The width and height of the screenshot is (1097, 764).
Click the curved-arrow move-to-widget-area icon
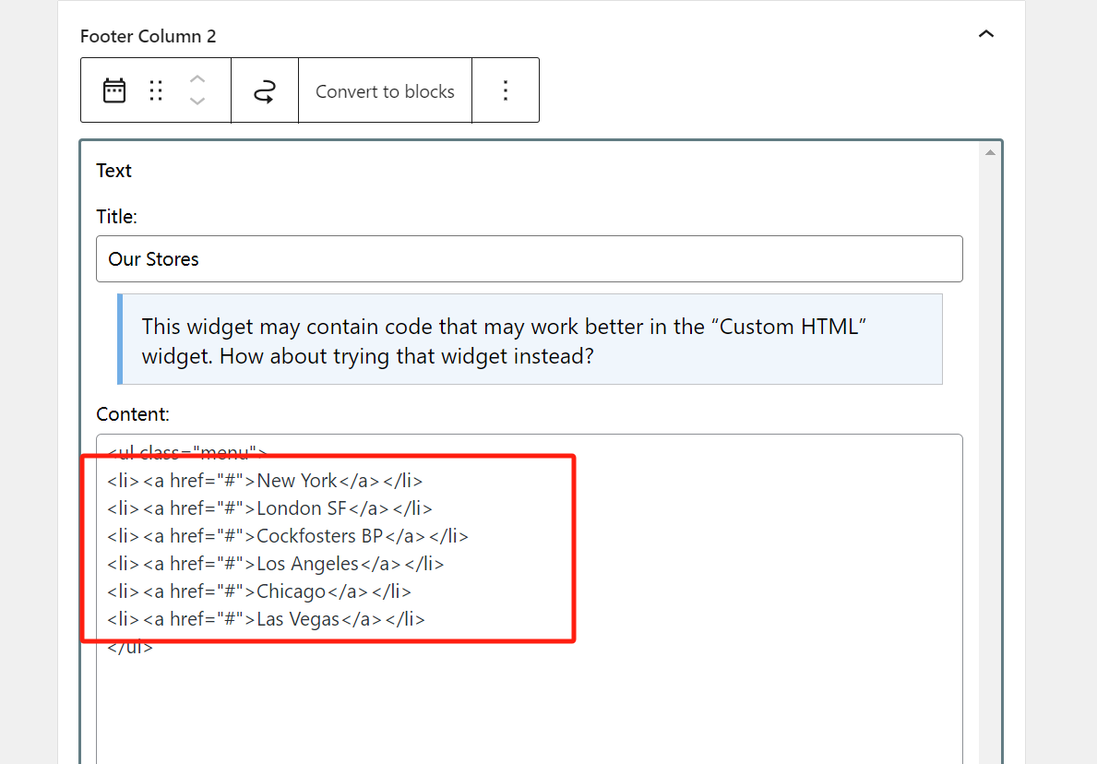265,90
